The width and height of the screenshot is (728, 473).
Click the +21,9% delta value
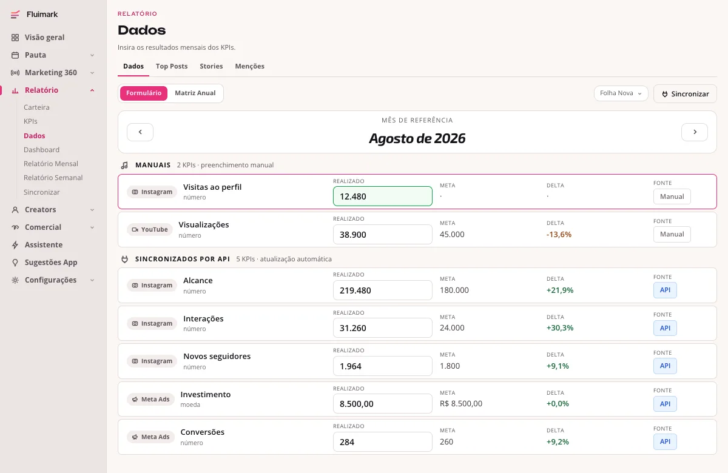tap(560, 290)
